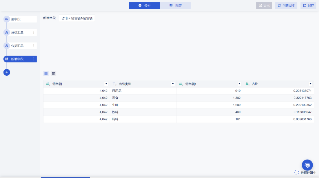The height and width of the screenshot is (178, 319).
Task: Click the second 分类汇总 step icon
Action: pos(7,46)
